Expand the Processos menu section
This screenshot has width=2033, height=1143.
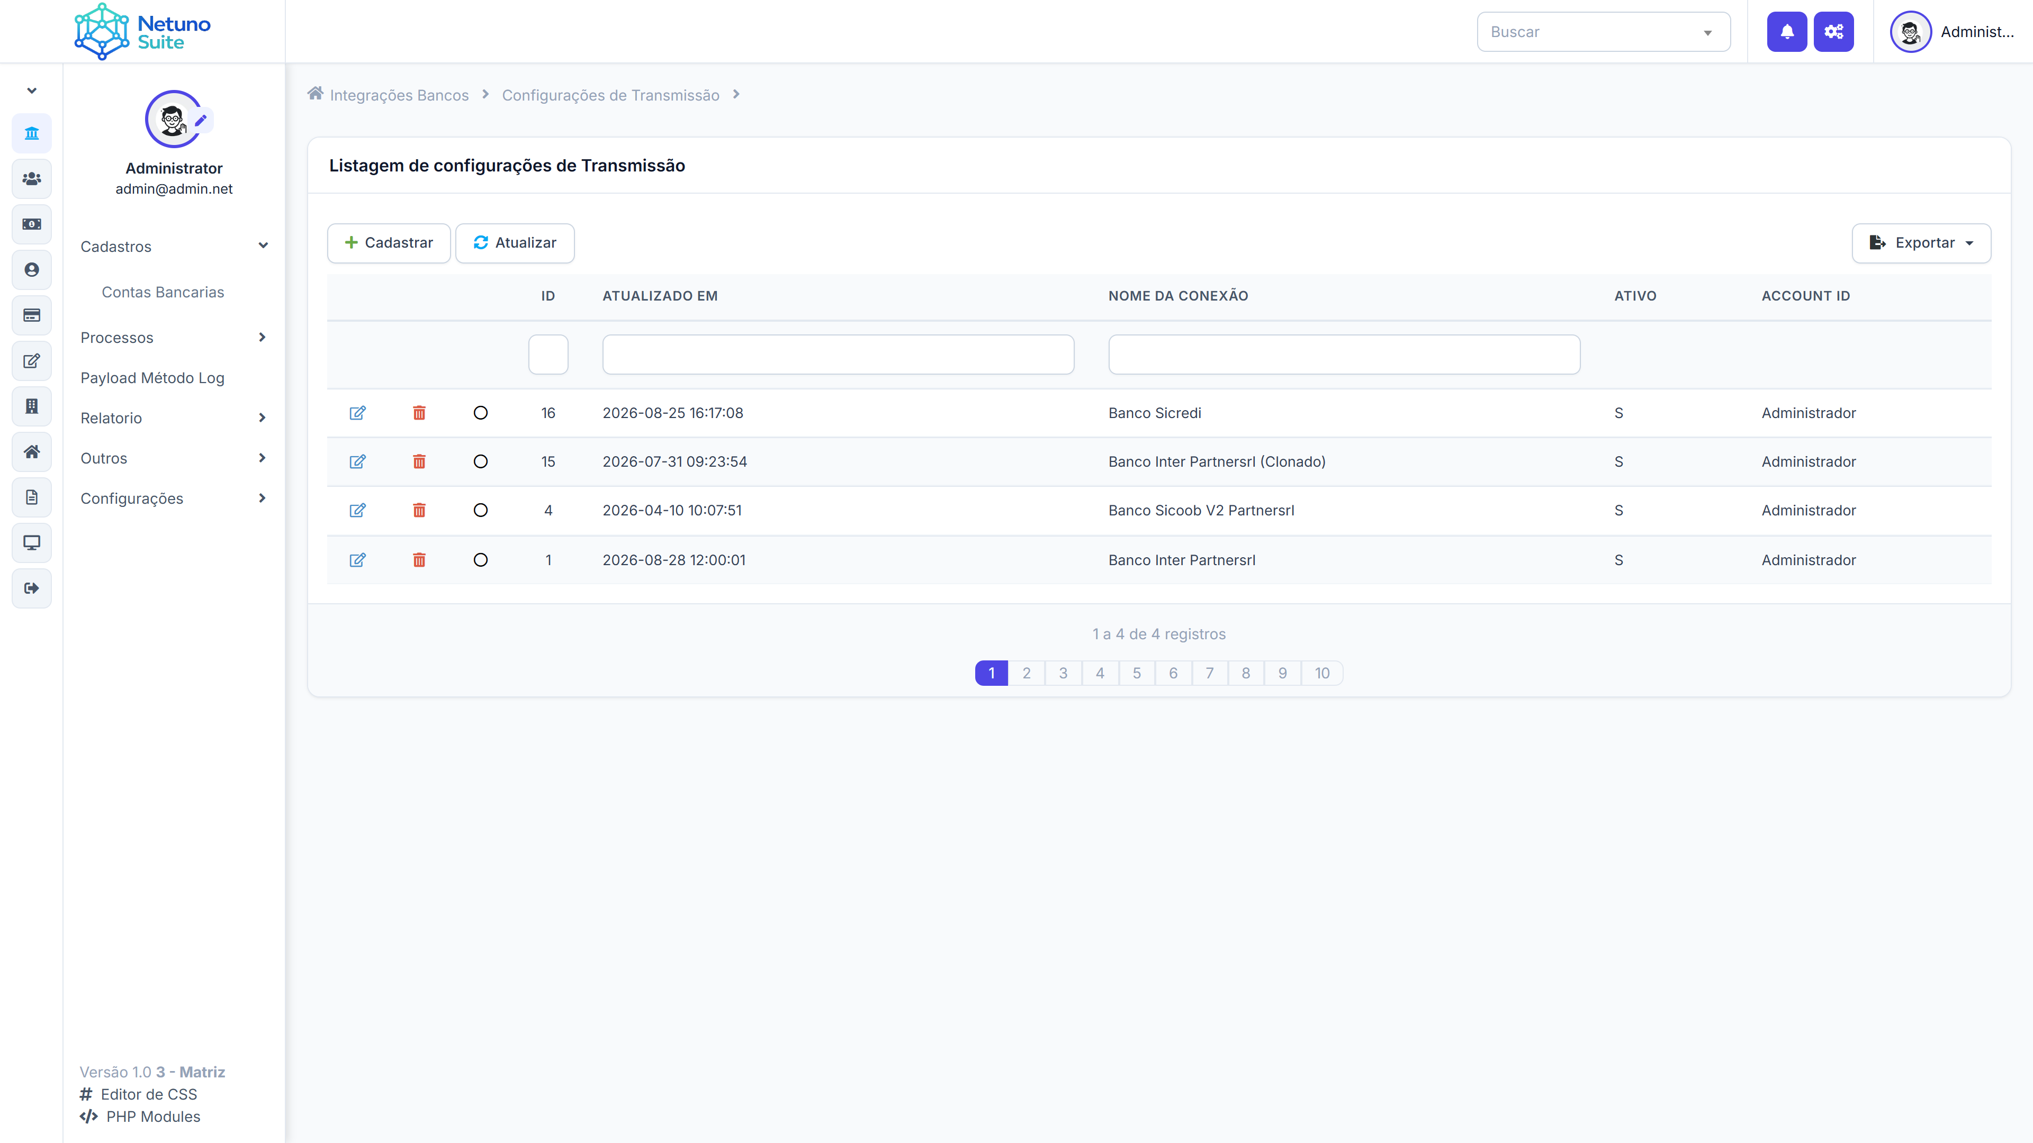point(174,338)
